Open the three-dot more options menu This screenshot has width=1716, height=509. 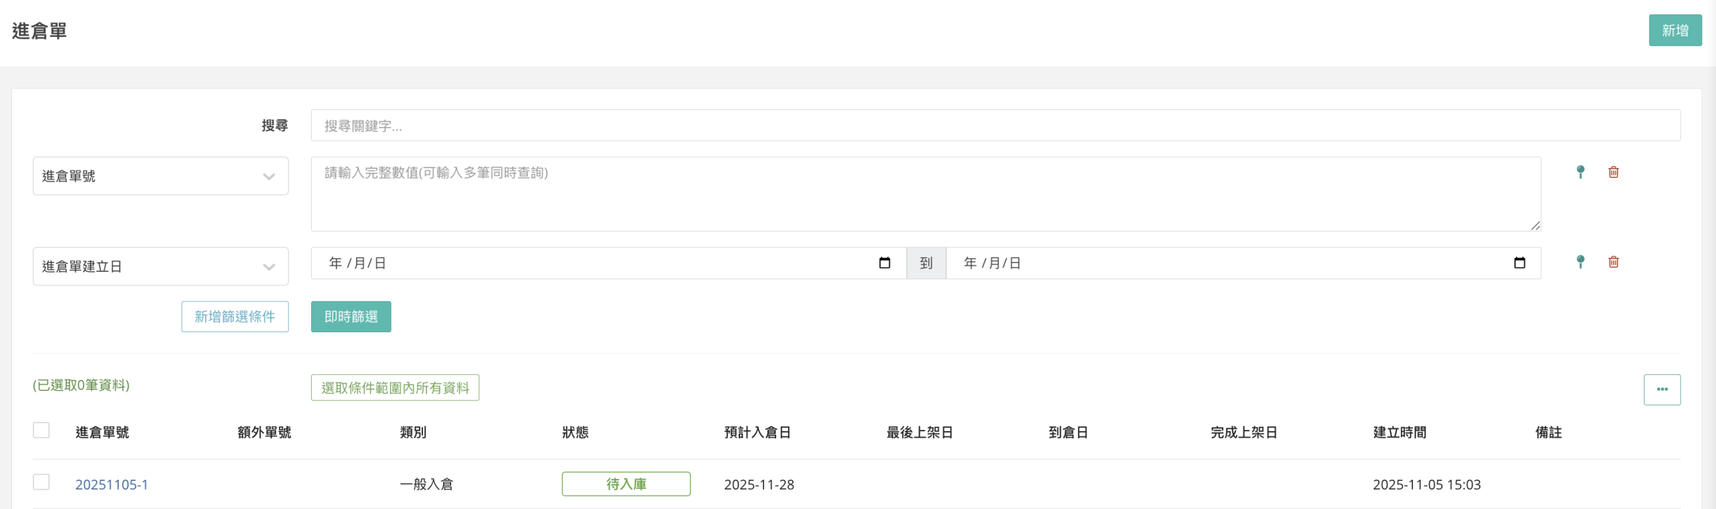point(1662,389)
